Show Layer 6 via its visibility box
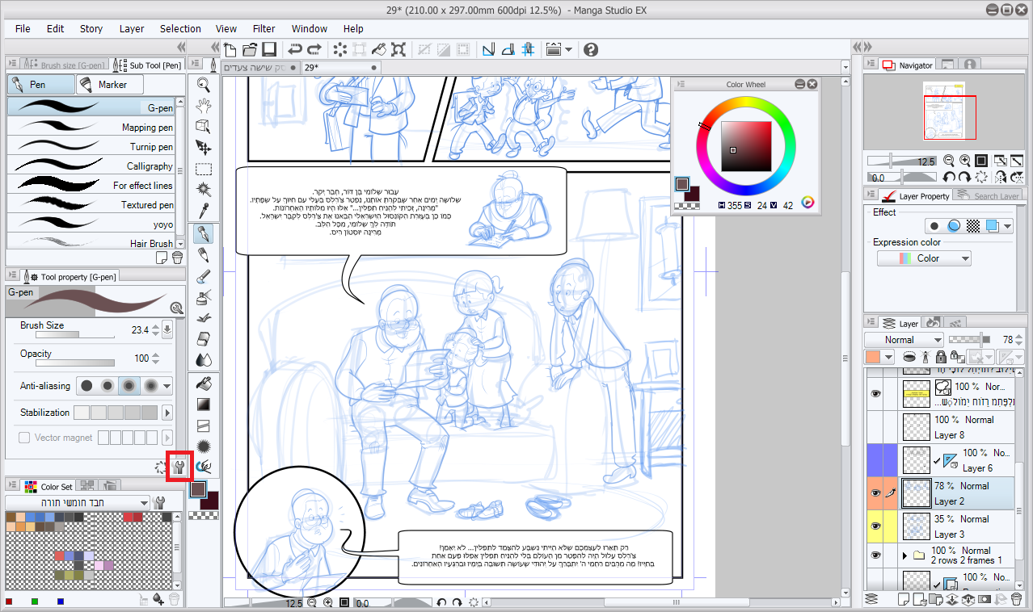Viewport: 1033px width, 612px height. click(x=875, y=460)
